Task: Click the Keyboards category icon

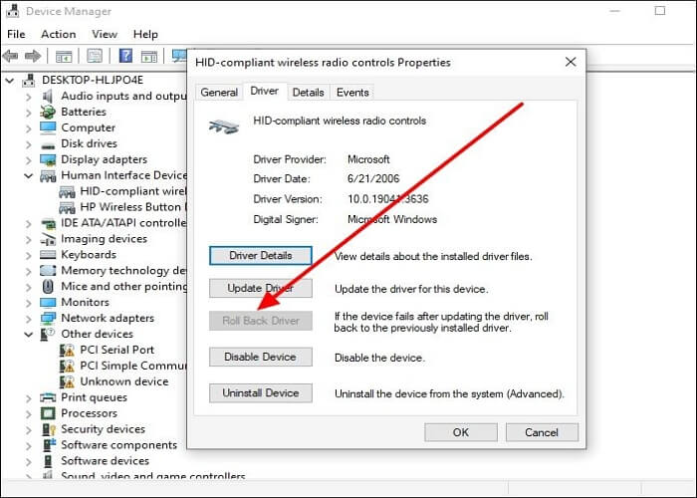Action: (x=48, y=255)
